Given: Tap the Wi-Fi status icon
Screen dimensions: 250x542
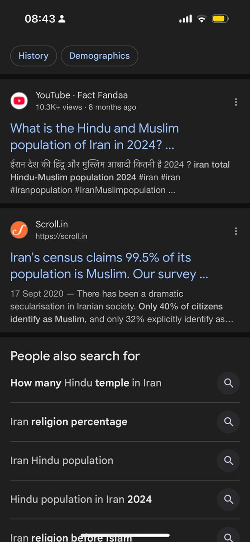Looking at the screenshot, I should (201, 19).
